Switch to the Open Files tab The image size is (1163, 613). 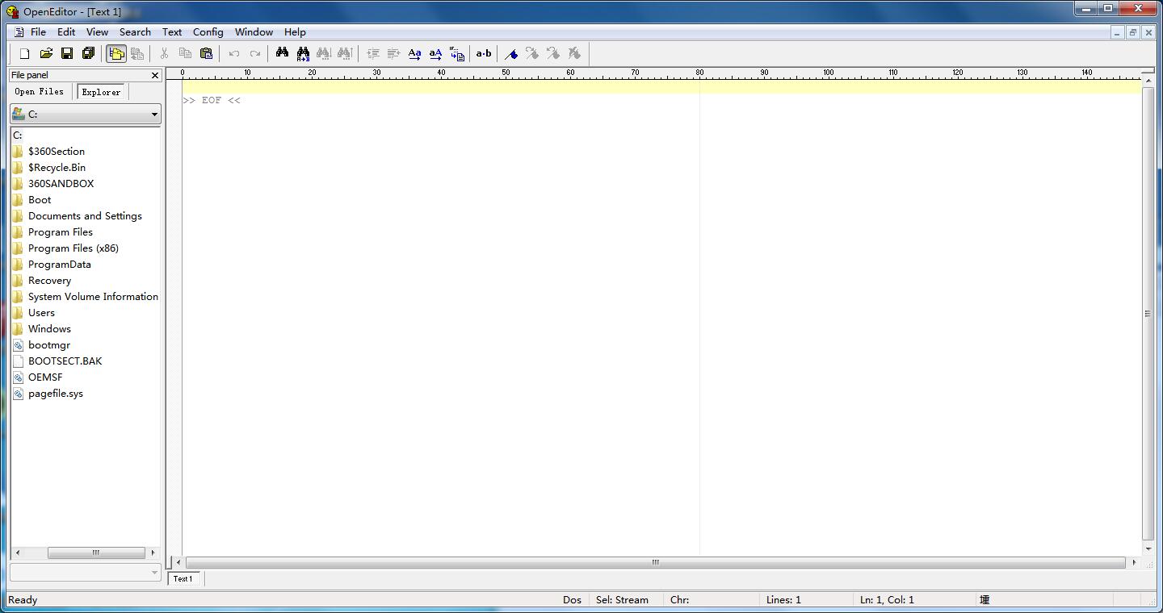40,92
